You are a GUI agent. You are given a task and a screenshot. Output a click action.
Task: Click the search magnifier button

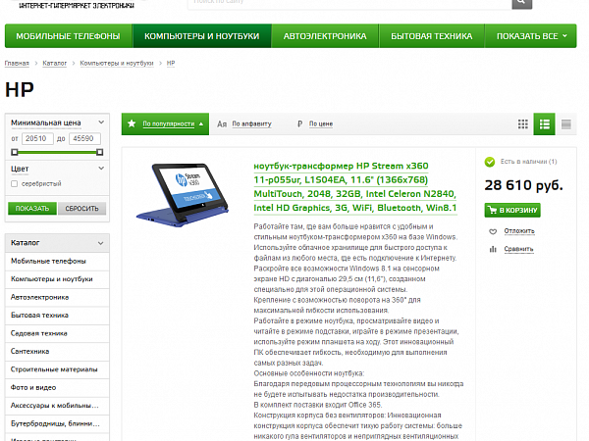click(x=522, y=4)
